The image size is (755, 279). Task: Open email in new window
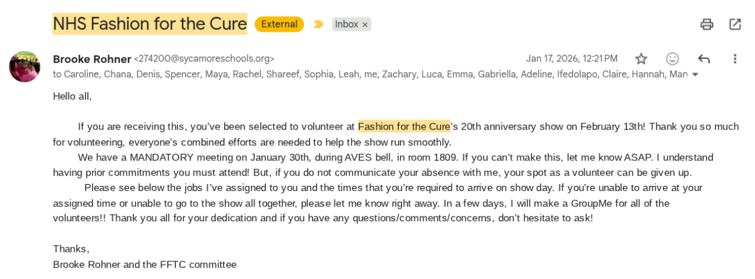pyautogui.click(x=735, y=24)
